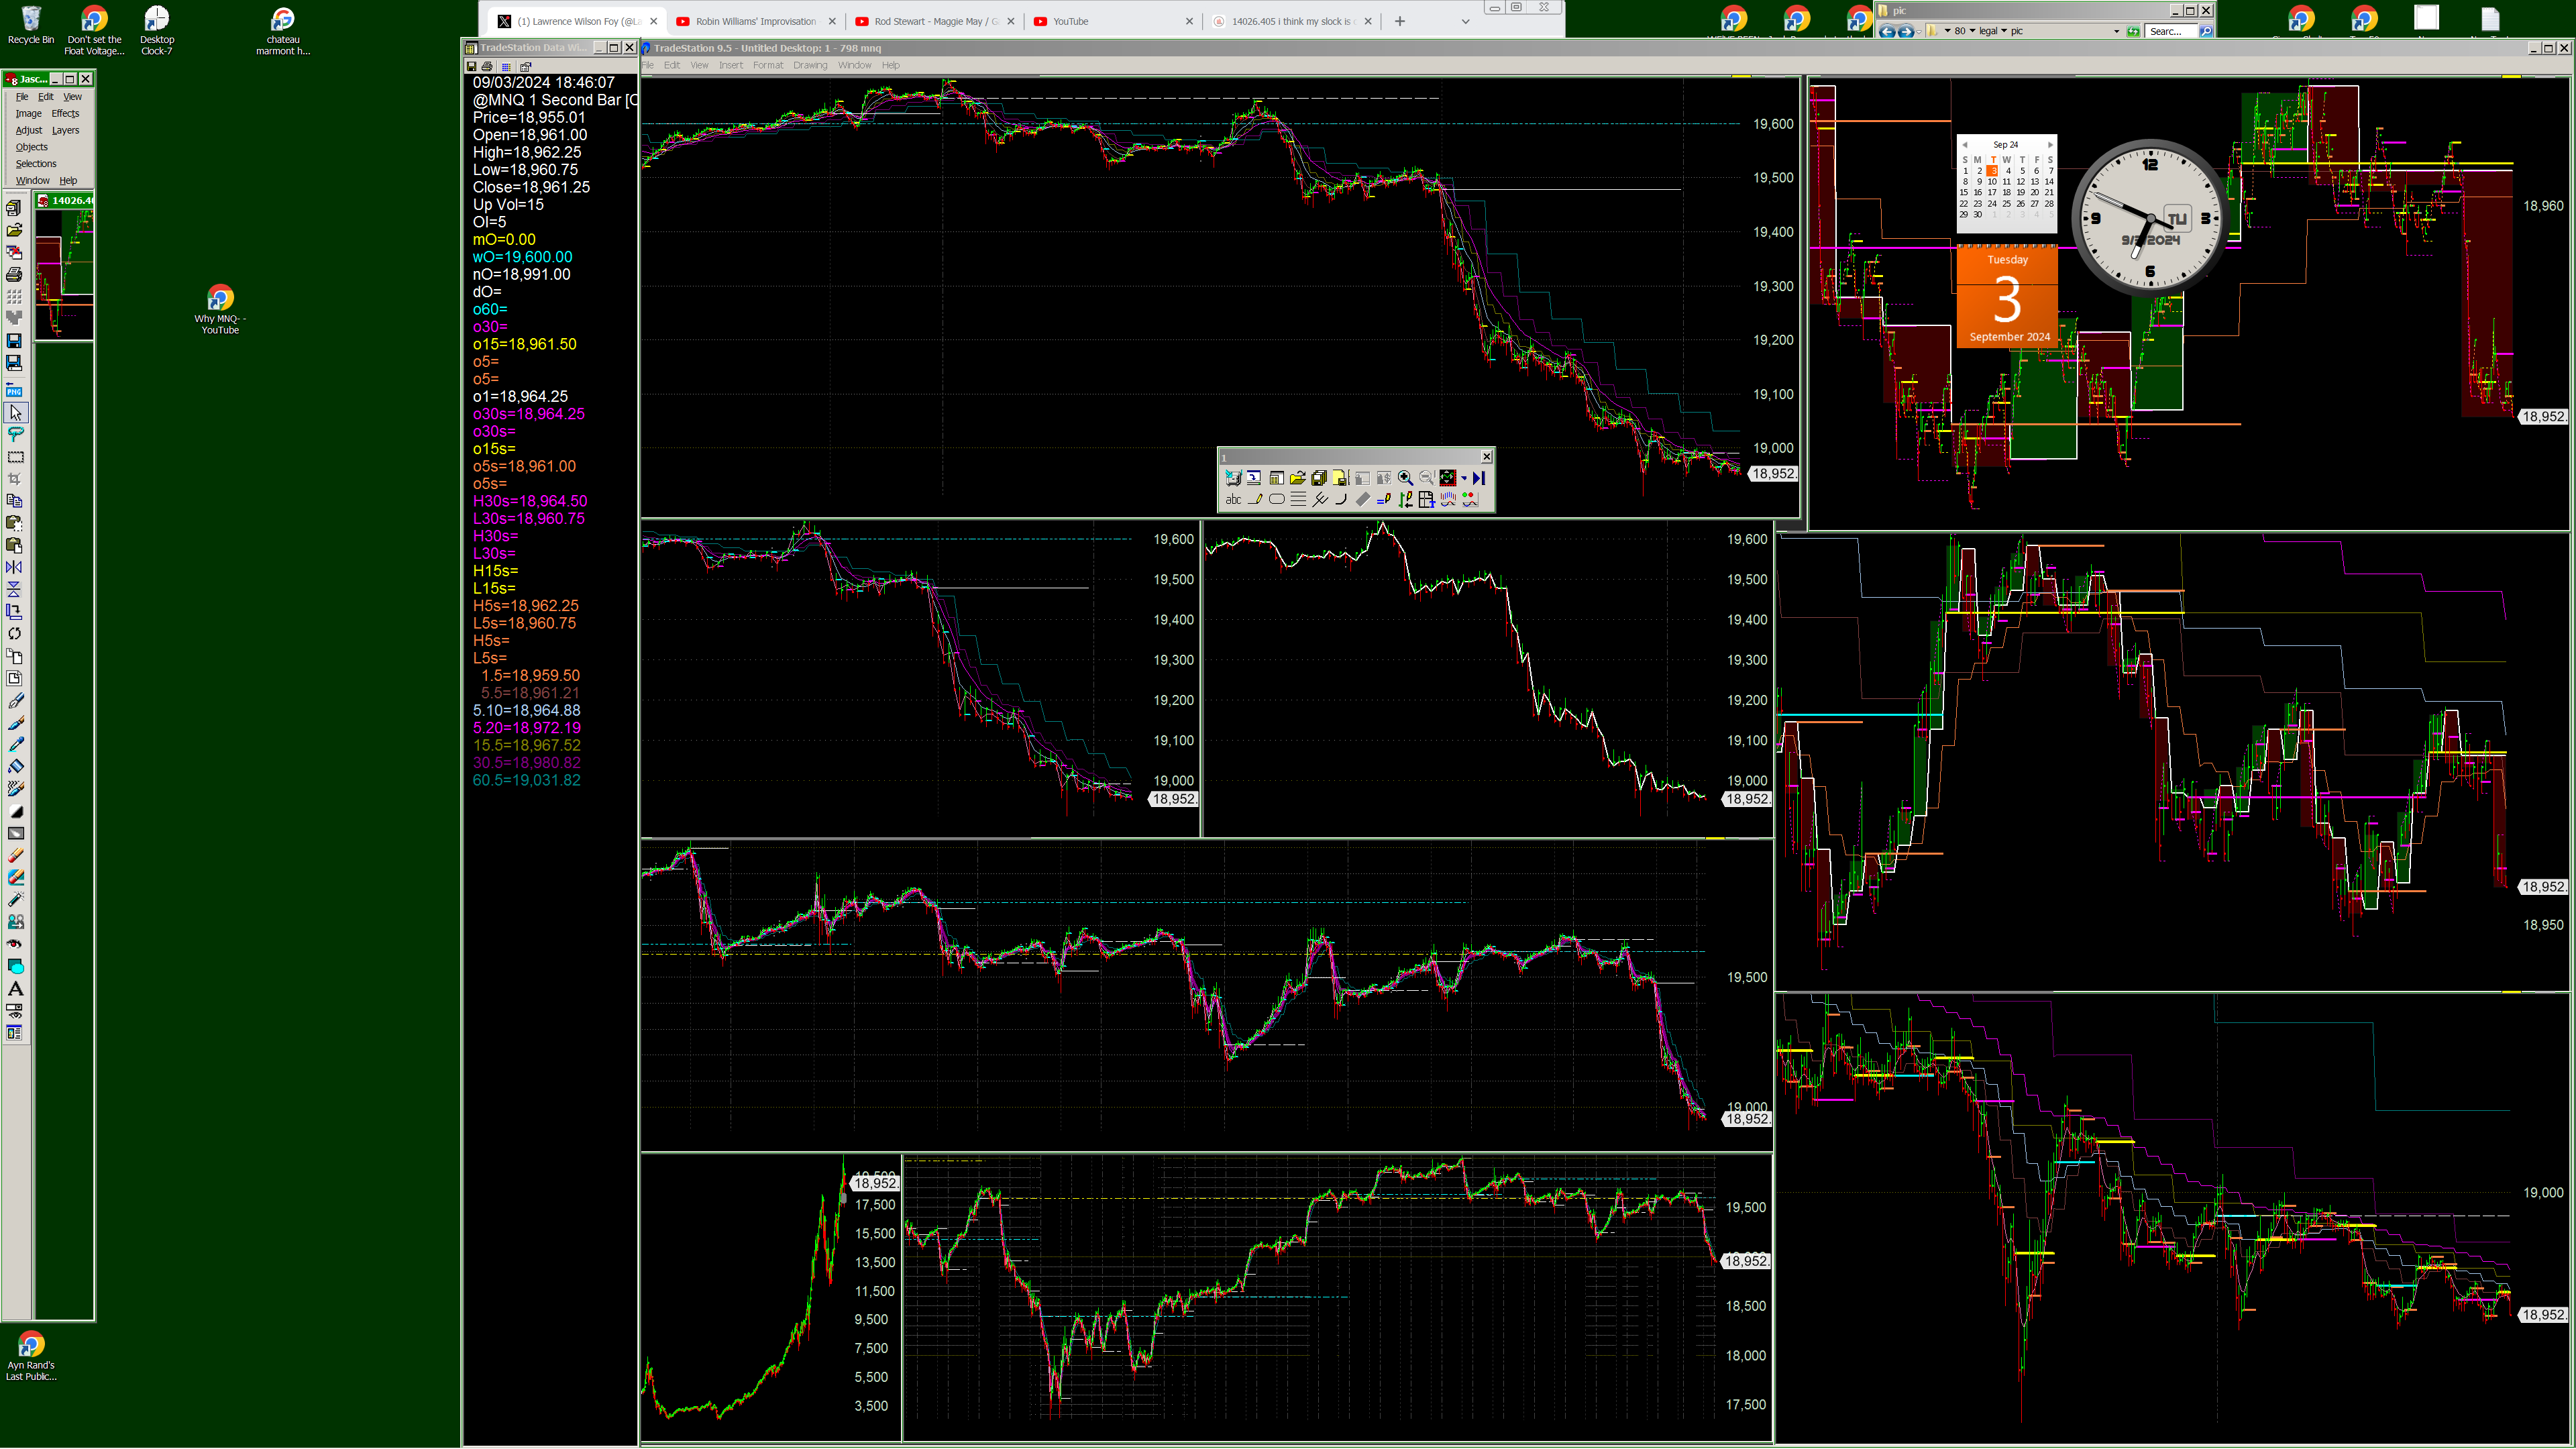Click the zoom in magnifier toolbar icon
The image size is (2576, 1449).
pyautogui.click(x=1405, y=478)
